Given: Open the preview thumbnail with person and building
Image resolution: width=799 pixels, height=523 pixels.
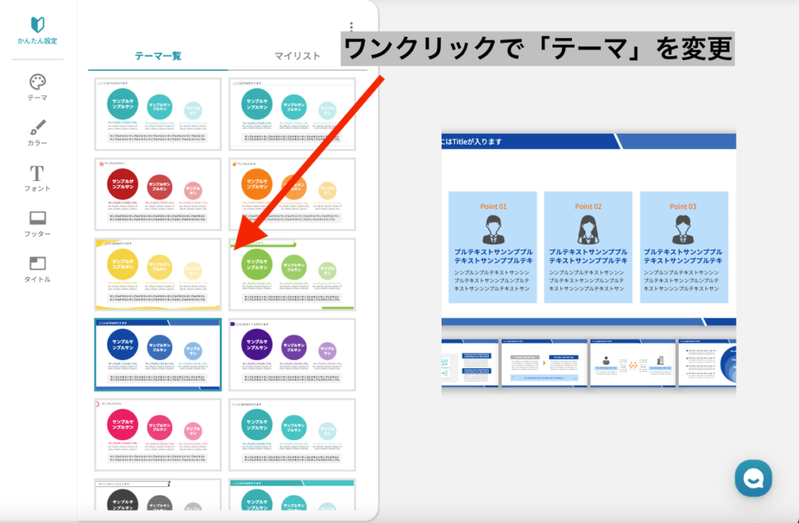Looking at the screenshot, I should (x=633, y=364).
